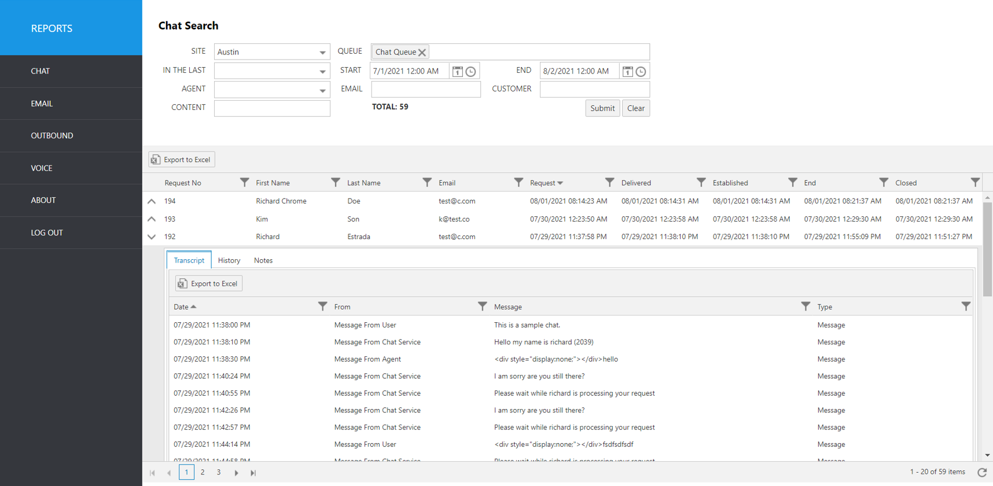Filter the First Name column
993x486 pixels.
click(x=336, y=182)
